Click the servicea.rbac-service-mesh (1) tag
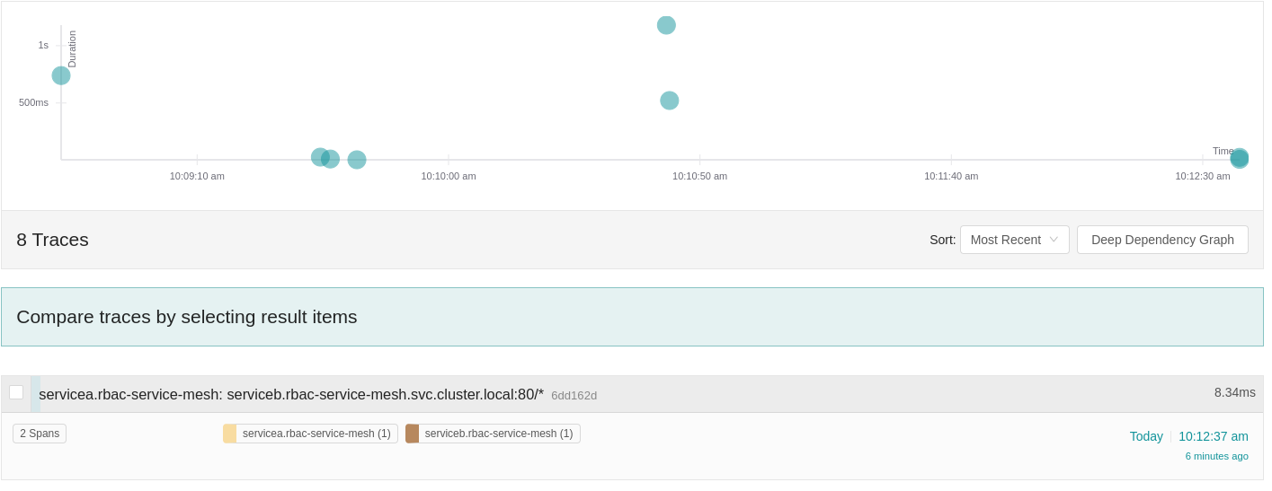The image size is (1272, 491). pyautogui.click(x=310, y=434)
